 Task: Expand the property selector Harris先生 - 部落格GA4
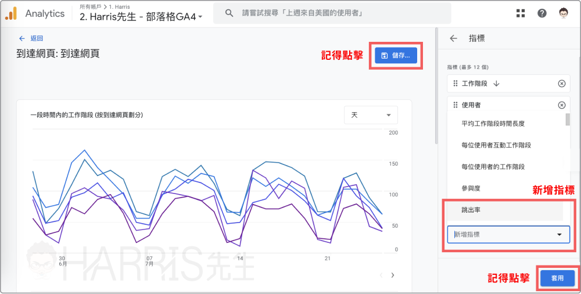(x=141, y=17)
